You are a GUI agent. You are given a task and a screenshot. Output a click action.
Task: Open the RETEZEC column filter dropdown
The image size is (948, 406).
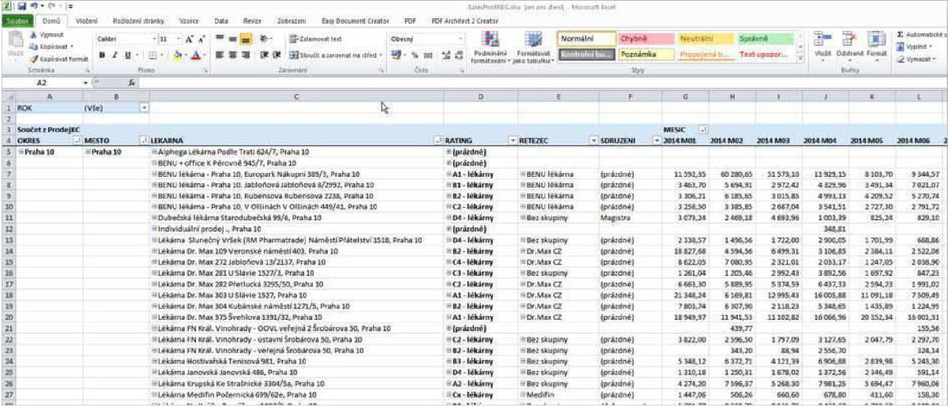pos(593,140)
